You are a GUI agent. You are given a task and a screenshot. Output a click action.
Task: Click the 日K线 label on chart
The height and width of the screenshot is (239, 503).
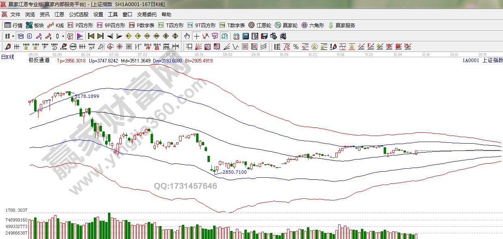tap(7, 57)
